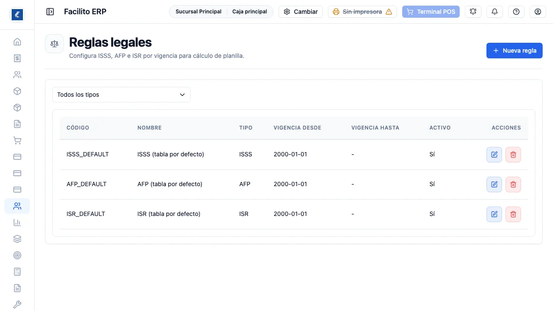Open the help question mark icon
The height and width of the screenshot is (311, 553).
tap(516, 12)
